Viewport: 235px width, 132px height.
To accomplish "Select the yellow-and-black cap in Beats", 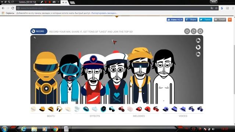I will pos(42,109).
